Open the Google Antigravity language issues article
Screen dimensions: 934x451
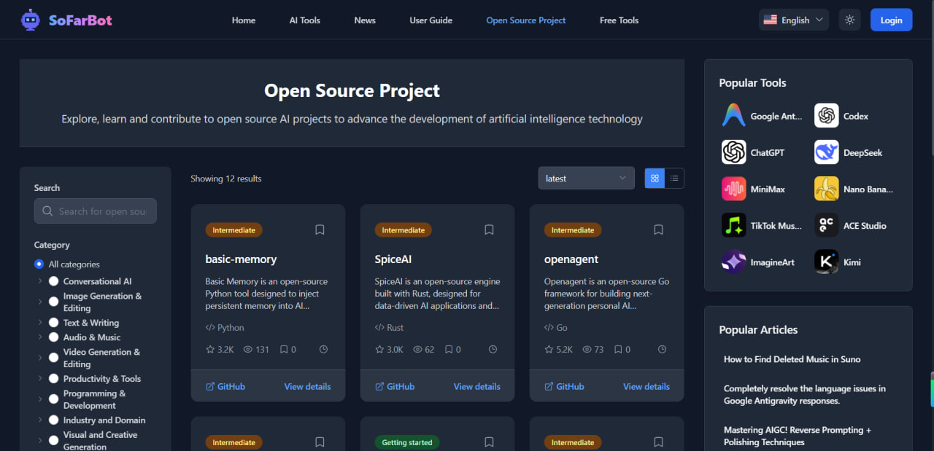(805, 394)
